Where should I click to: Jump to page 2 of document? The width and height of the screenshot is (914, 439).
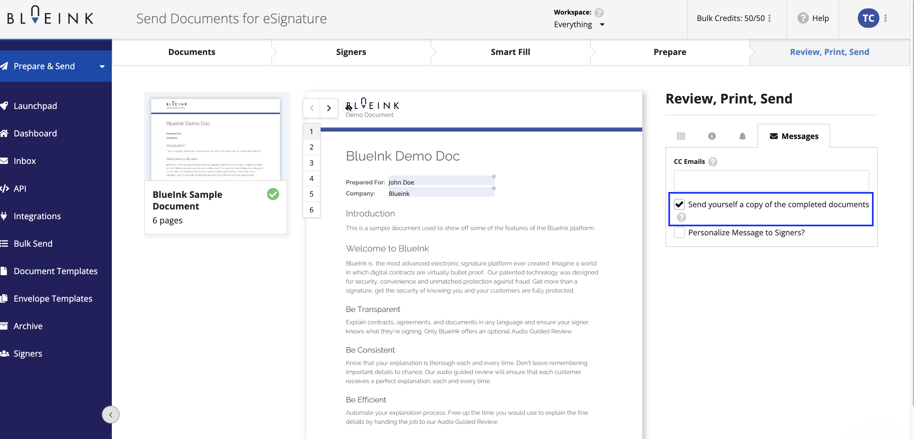coord(311,147)
